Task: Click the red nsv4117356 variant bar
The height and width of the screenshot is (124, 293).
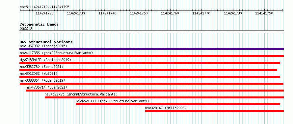Action: 151,56
